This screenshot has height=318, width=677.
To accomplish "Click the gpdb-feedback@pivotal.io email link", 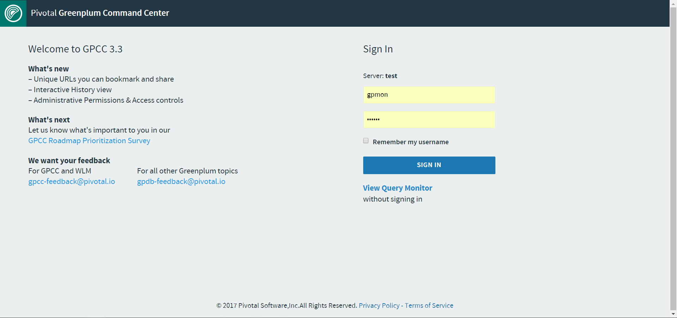I will point(181,182).
